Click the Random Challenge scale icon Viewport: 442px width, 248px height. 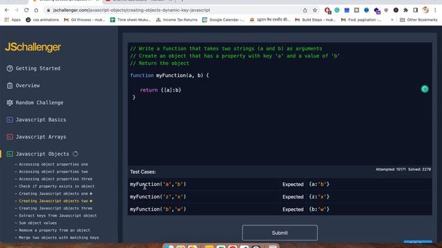[10, 103]
